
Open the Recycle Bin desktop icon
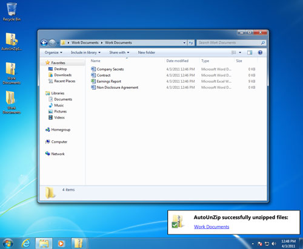(12, 12)
